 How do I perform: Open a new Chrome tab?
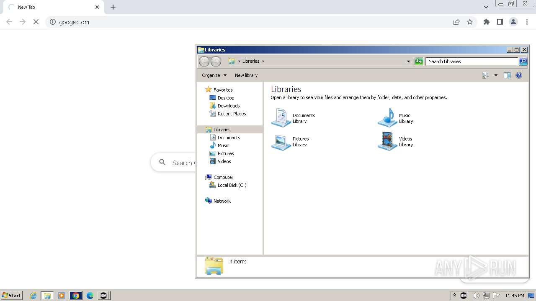[113, 7]
